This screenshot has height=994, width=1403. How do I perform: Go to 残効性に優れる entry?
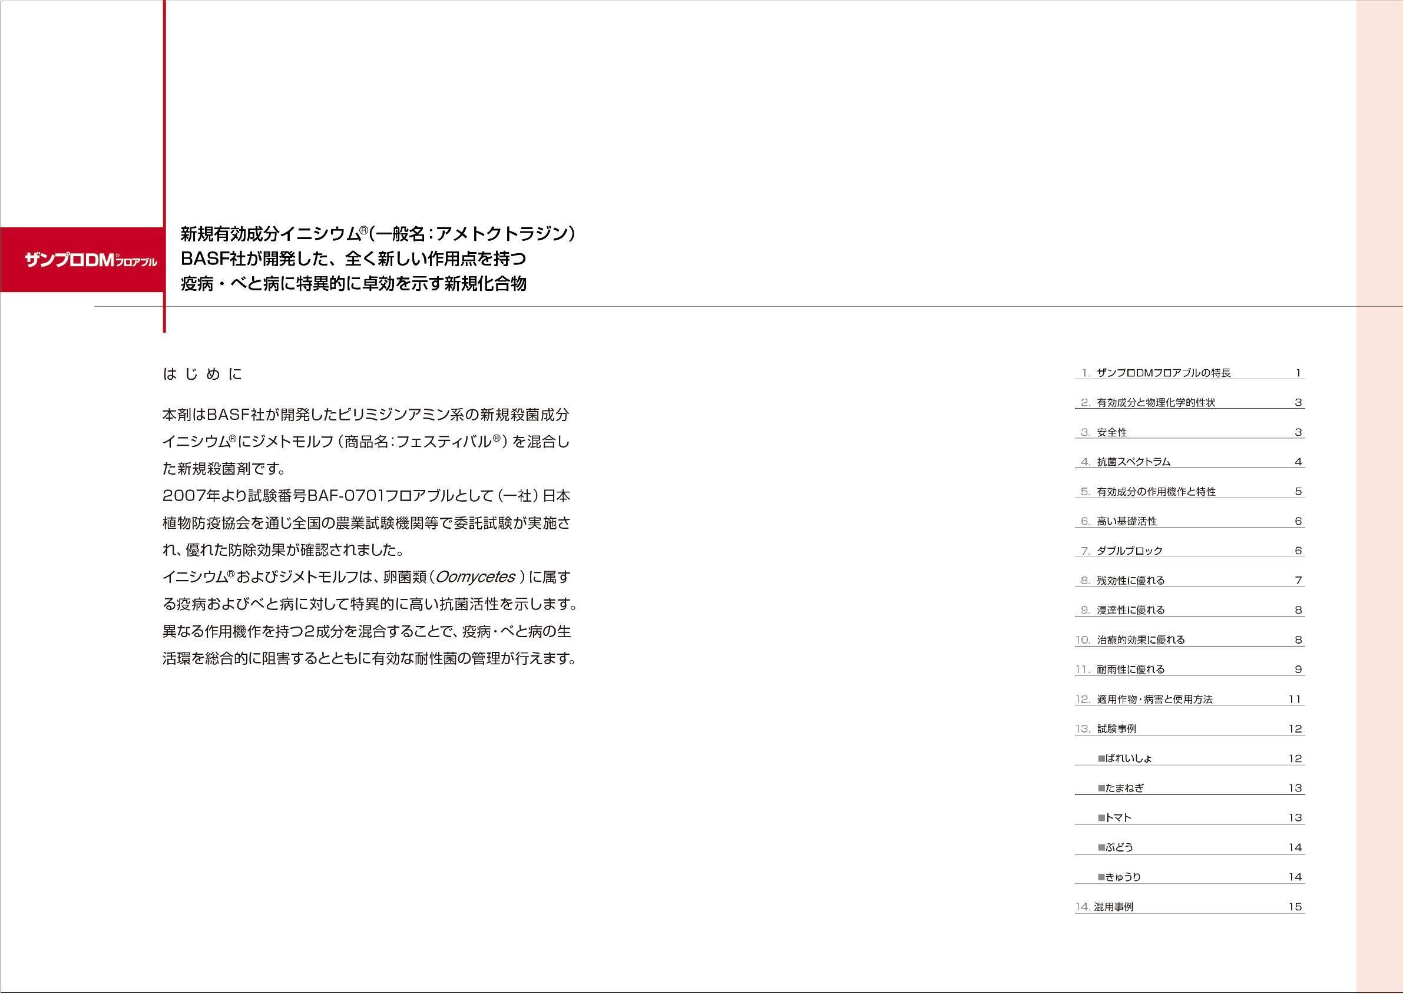(x=1131, y=580)
